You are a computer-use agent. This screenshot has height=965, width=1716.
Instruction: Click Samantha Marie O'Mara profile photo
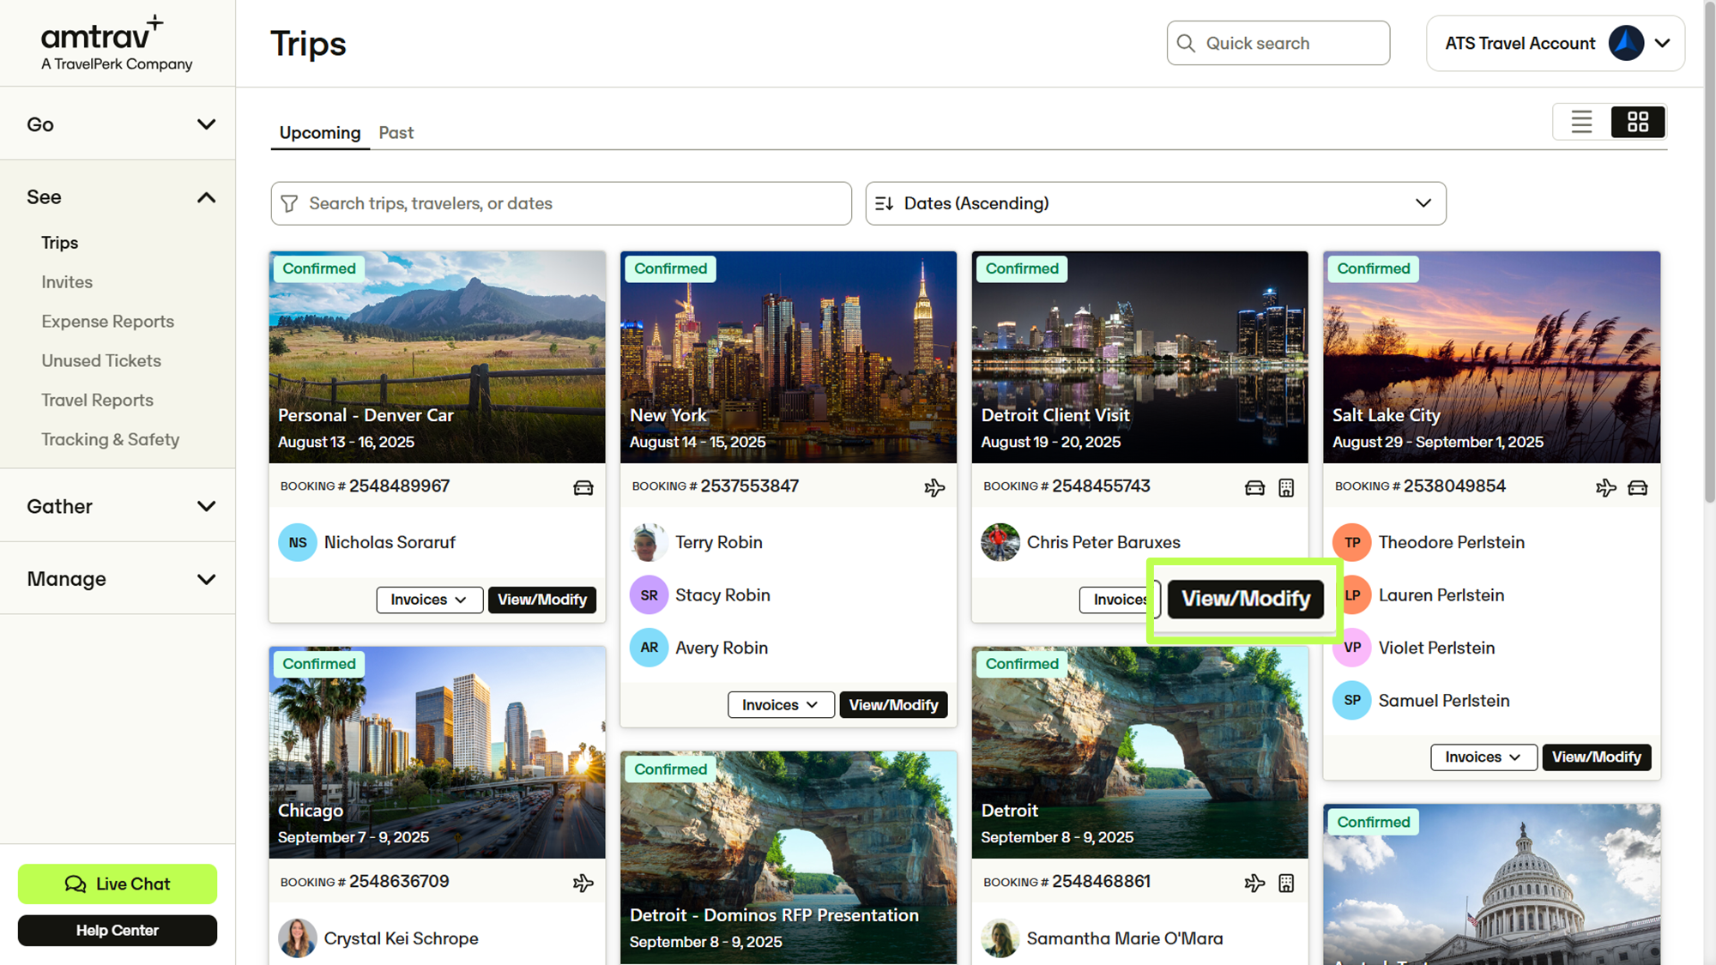coord(1000,938)
